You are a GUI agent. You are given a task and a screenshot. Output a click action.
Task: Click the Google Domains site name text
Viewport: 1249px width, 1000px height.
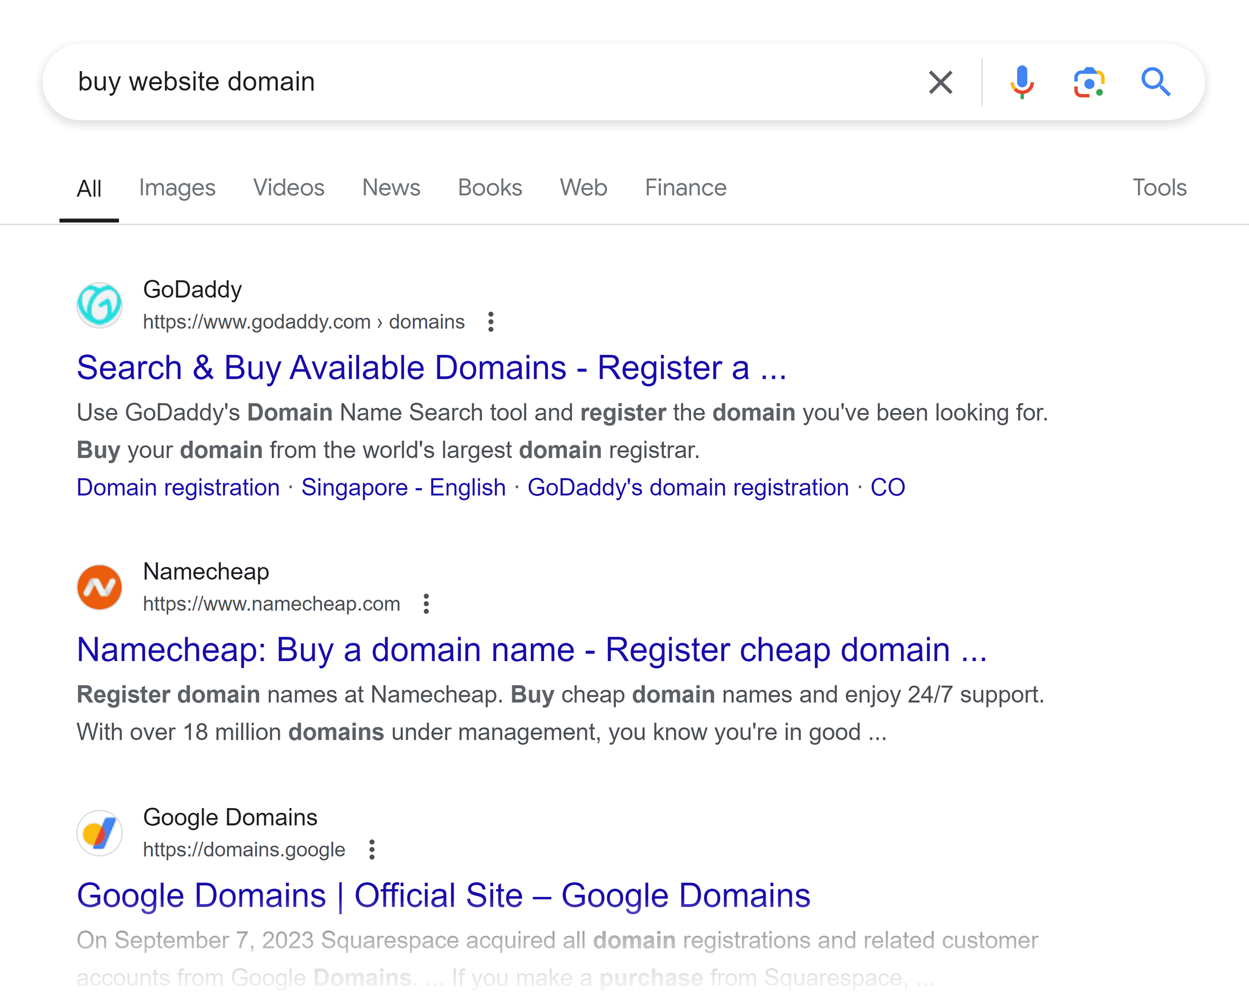click(231, 818)
